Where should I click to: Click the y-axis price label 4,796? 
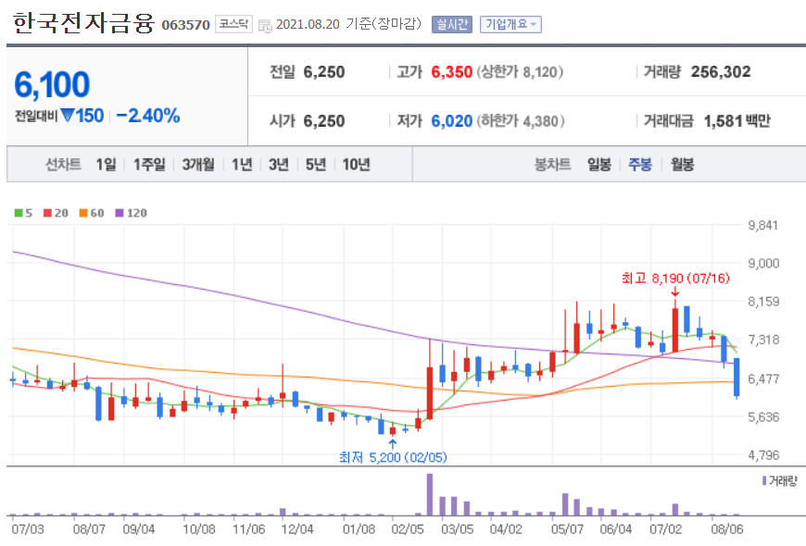763,455
